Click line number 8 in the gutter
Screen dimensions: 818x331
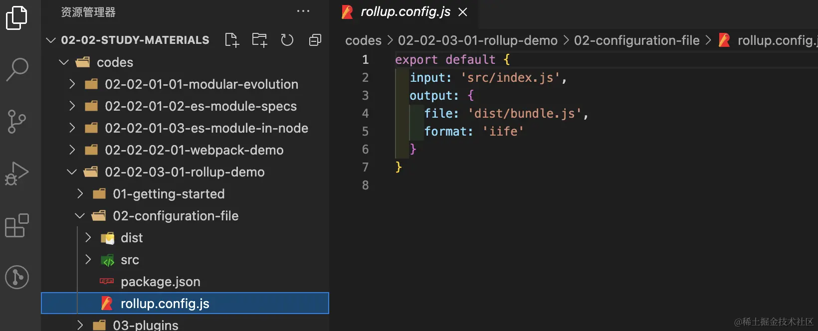pyautogui.click(x=365, y=185)
